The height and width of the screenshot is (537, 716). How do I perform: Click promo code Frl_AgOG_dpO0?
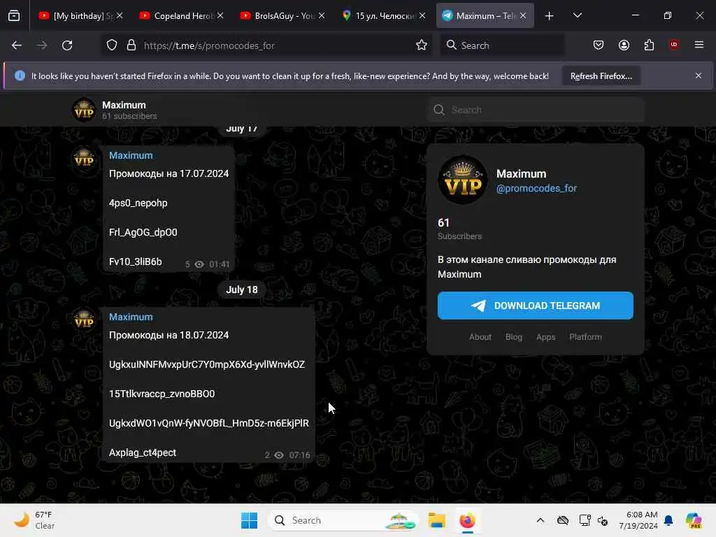pyautogui.click(x=143, y=232)
